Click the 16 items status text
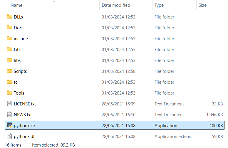Screen dimensions: 228x148 pos(13,145)
